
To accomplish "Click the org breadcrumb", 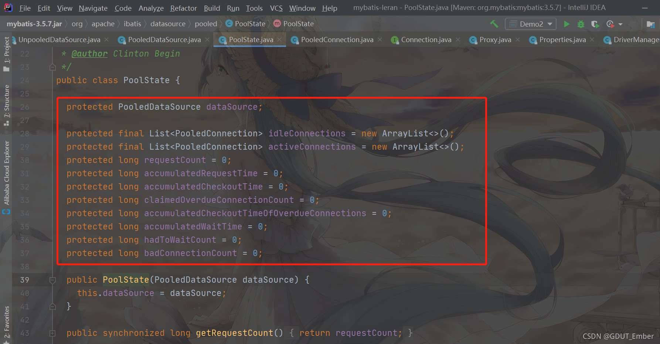I will [77, 24].
